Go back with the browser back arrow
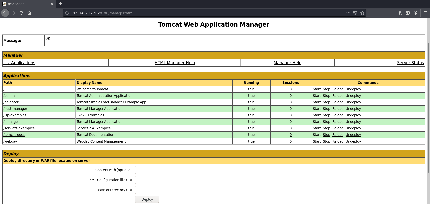This screenshot has height=204, width=431. pyautogui.click(x=5, y=13)
